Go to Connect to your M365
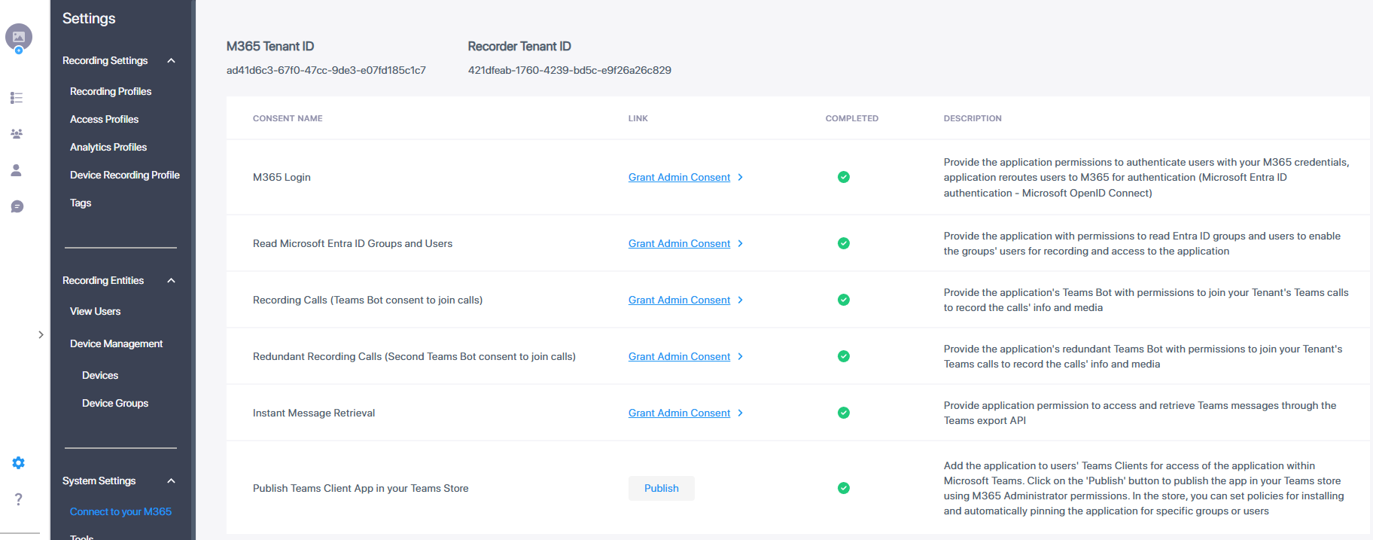This screenshot has height=540, width=1373. (120, 511)
